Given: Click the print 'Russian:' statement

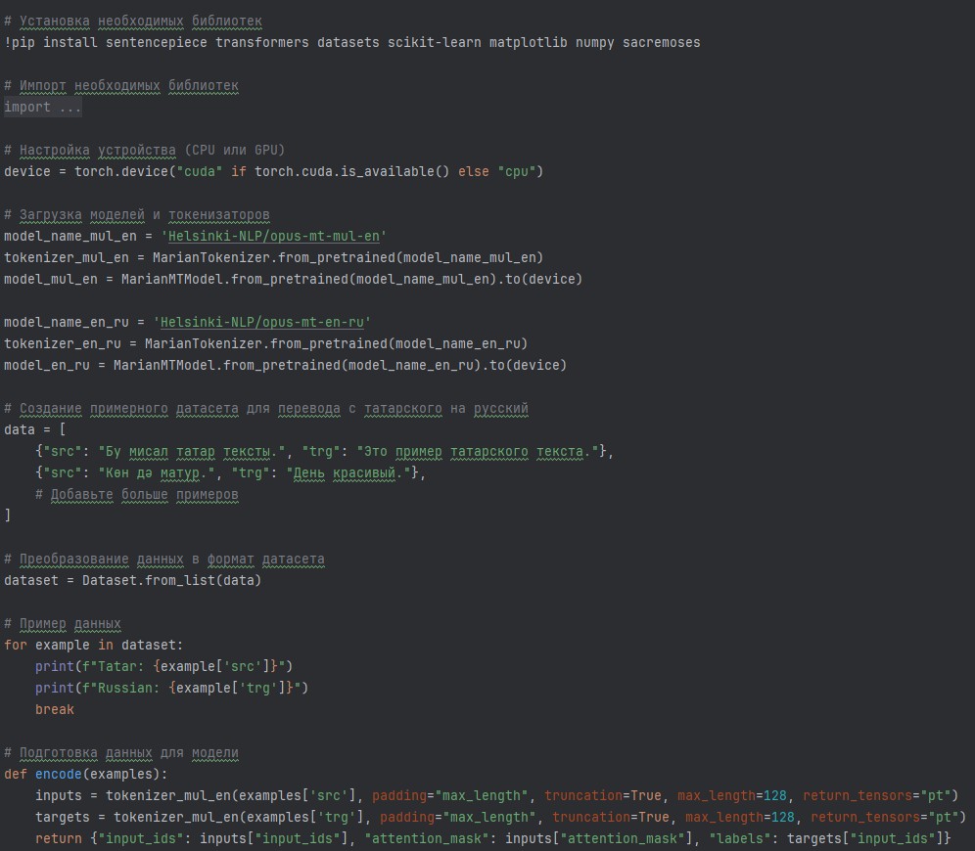Looking at the screenshot, I should click(x=171, y=689).
